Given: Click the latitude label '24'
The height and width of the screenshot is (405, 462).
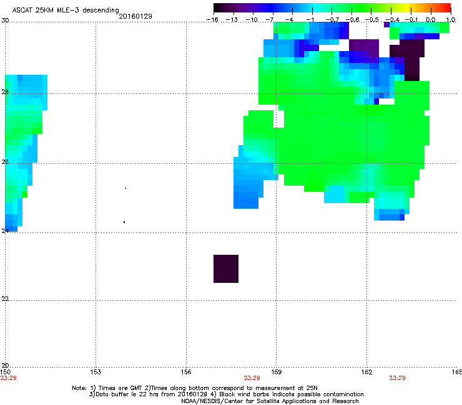Looking at the screenshot, I should click(5, 231).
